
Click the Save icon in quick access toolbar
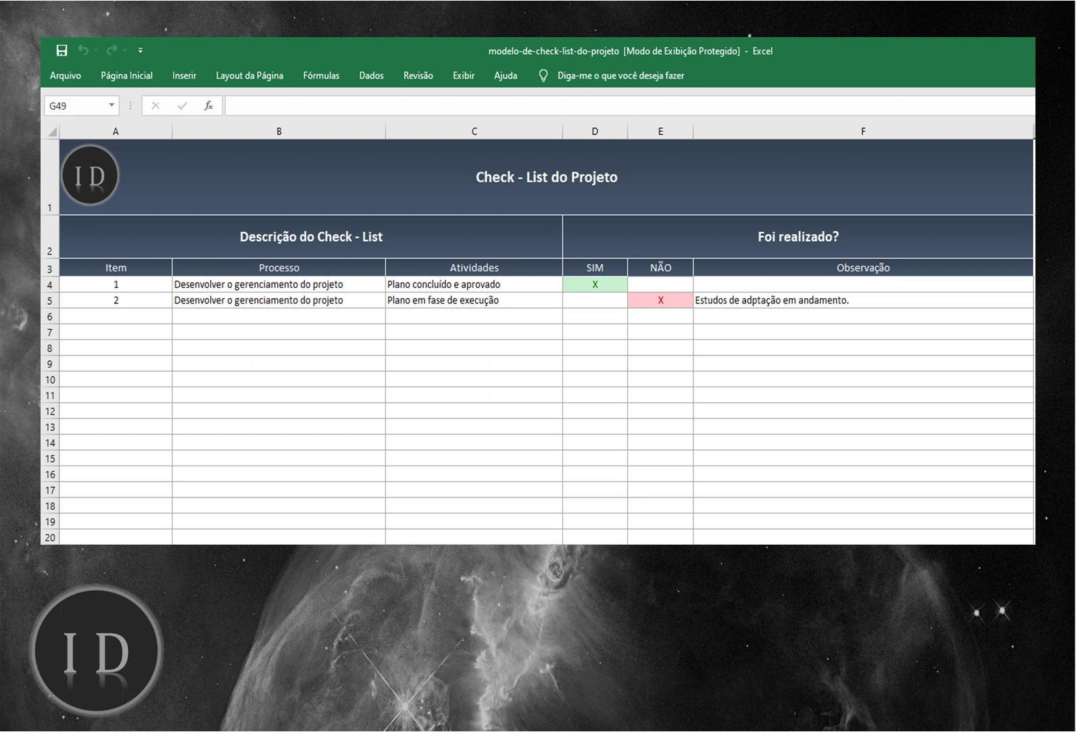pyautogui.click(x=62, y=50)
